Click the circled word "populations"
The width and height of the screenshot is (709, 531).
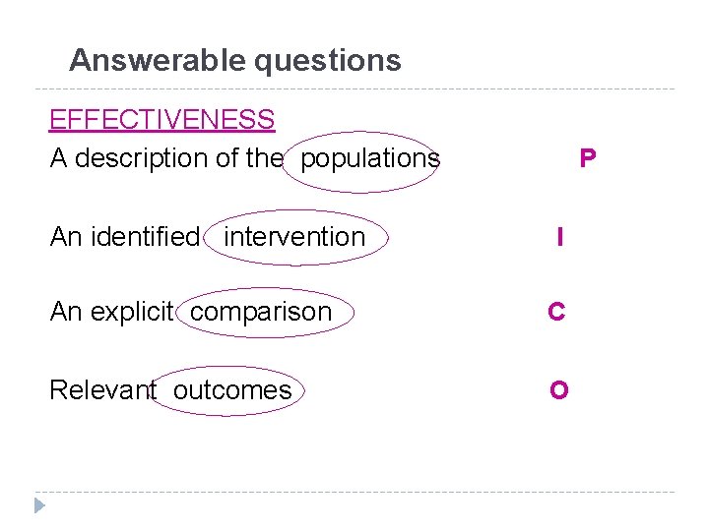point(370,158)
